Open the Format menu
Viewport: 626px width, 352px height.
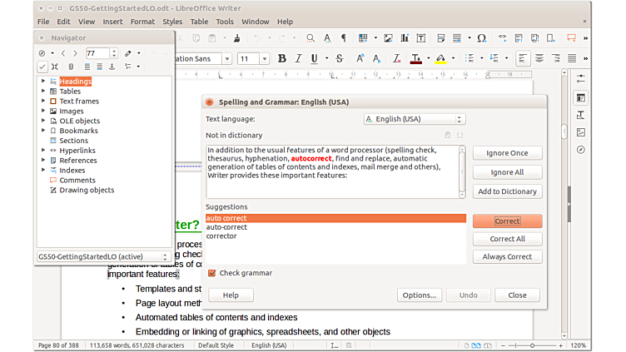pos(142,22)
